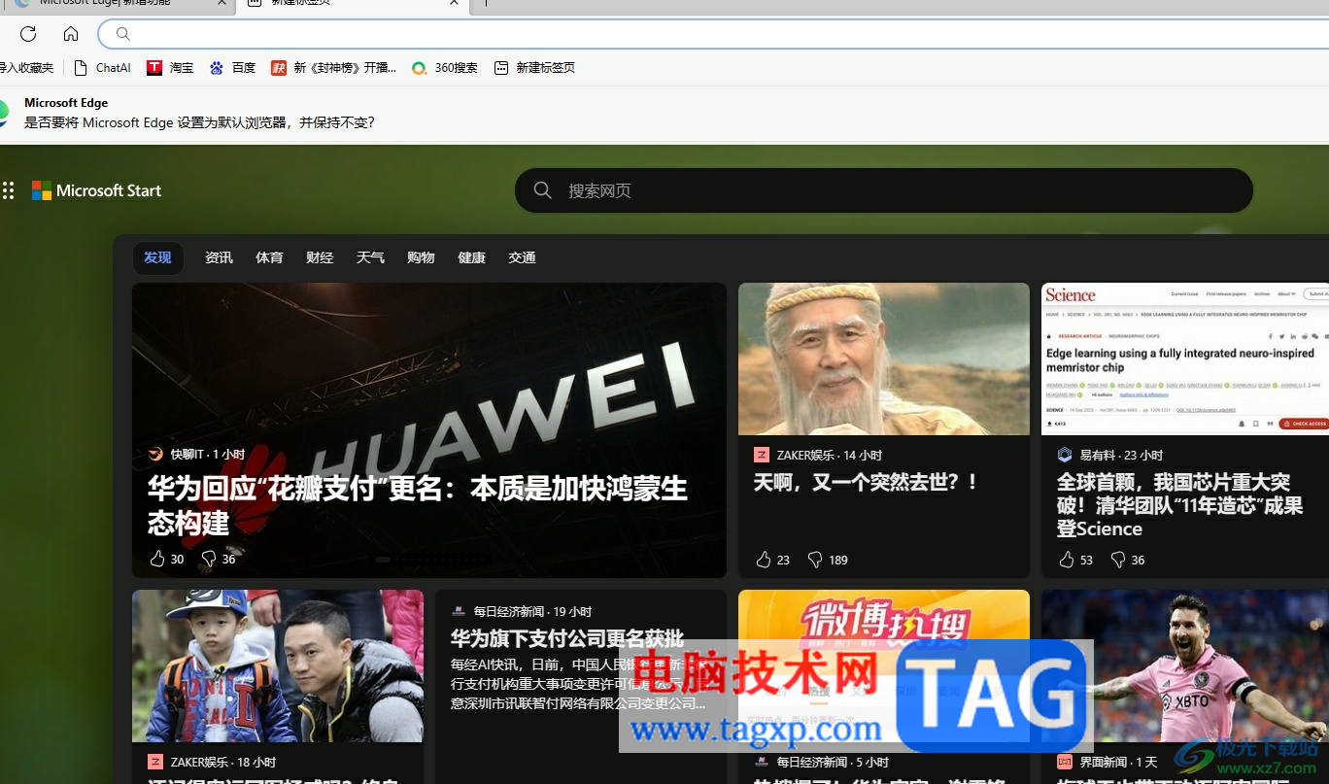Open the ChatAI bookmark
This screenshot has height=784, width=1329.
(103, 68)
